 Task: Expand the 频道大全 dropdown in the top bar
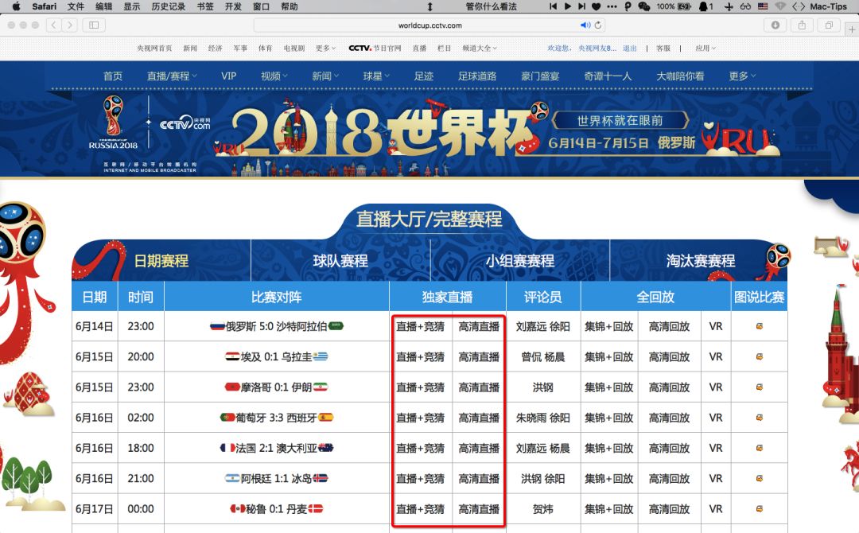point(480,49)
